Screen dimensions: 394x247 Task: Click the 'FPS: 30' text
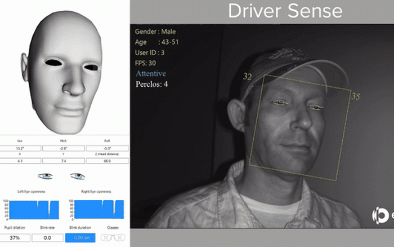145,63
